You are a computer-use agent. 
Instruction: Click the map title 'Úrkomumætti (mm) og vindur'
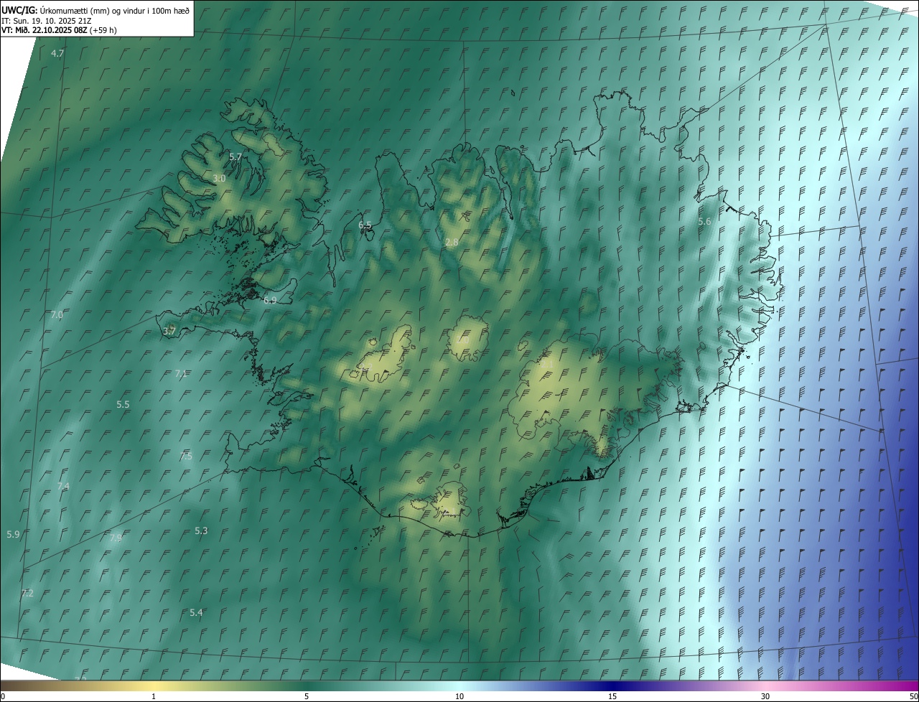[92, 10]
